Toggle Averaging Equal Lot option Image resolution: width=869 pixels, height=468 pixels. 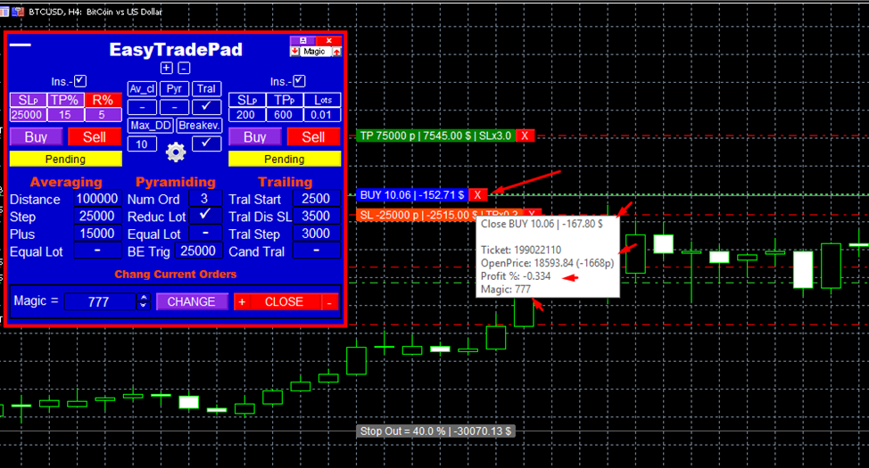[x=97, y=250]
